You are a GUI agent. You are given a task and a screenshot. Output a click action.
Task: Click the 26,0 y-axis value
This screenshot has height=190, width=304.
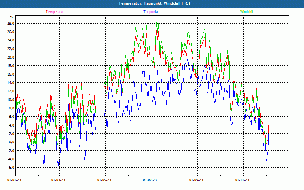11,32
